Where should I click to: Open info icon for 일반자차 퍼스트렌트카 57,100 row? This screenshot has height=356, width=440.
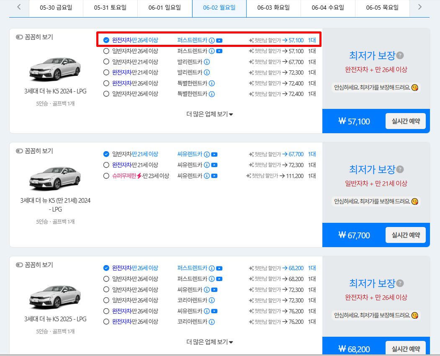(212, 51)
